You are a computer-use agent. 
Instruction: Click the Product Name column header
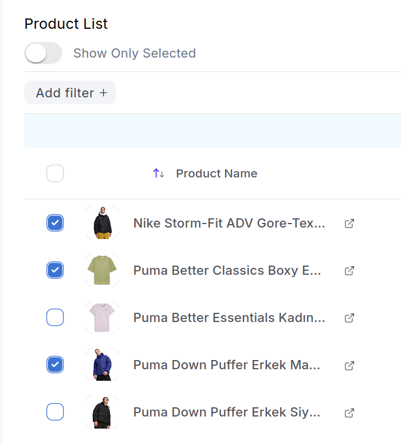point(217,173)
